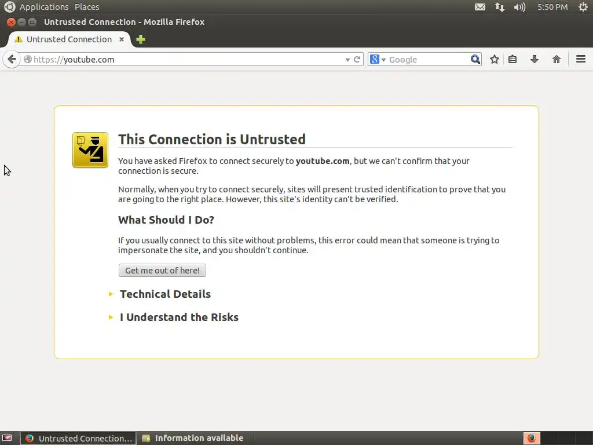The height and width of the screenshot is (445, 593).
Task: Click the What Should I Do? heading
Action: [166, 220]
